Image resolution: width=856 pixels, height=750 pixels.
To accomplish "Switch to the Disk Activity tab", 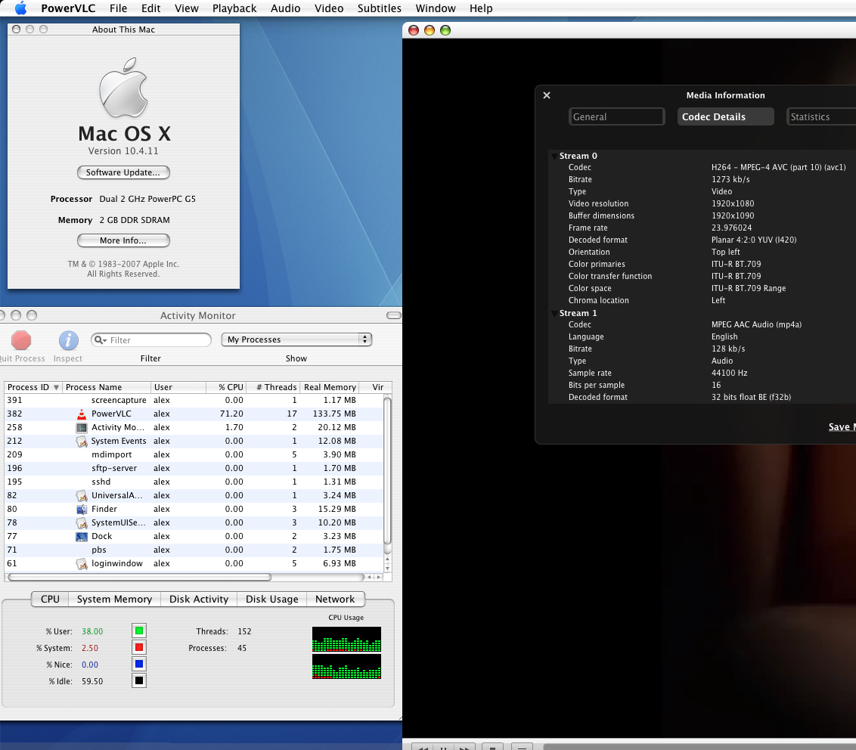I will point(199,599).
